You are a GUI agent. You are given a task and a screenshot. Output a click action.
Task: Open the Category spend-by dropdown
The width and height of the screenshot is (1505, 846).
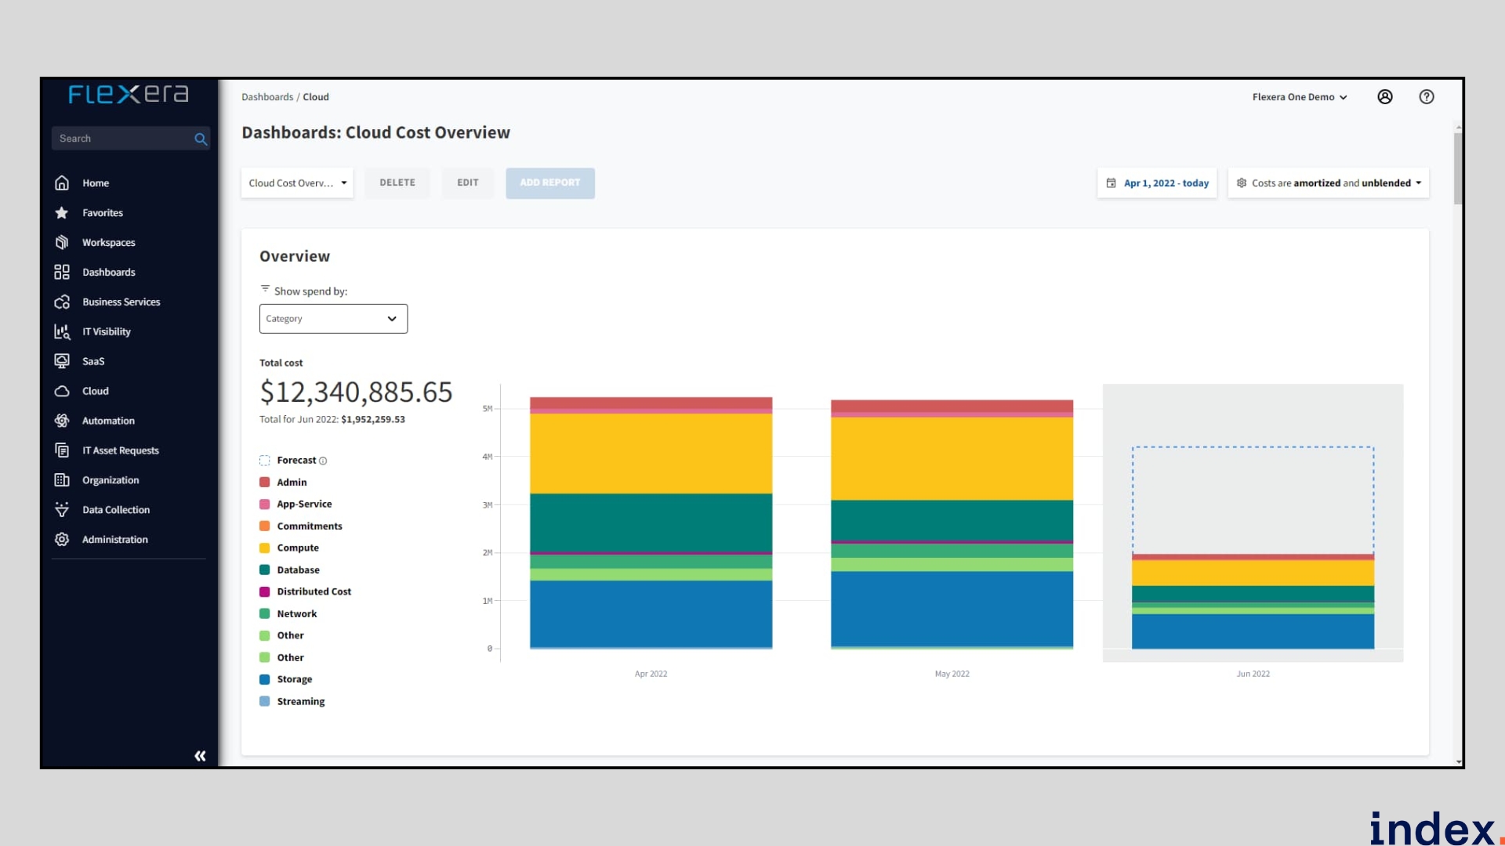[x=333, y=319]
